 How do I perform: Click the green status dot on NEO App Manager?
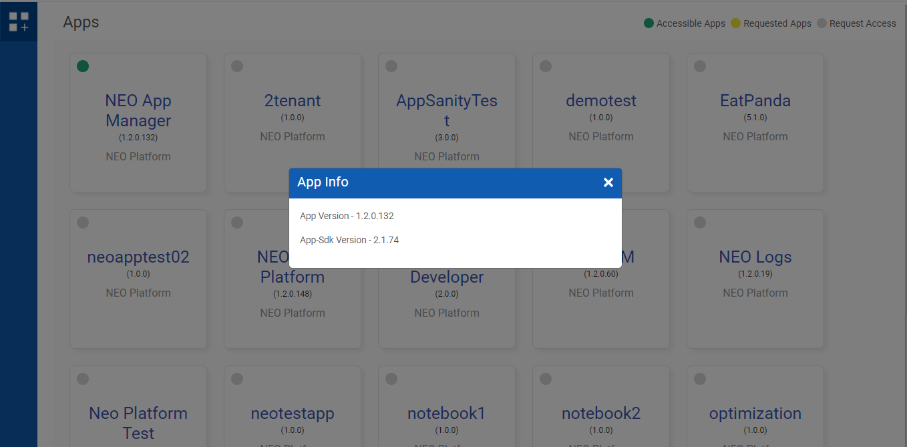point(83,66)
